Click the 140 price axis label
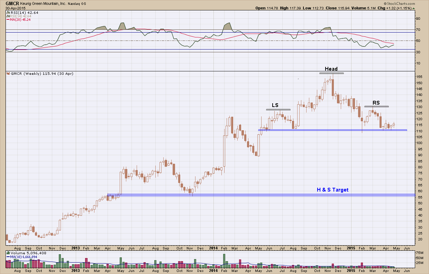 (x=420, y=95)
